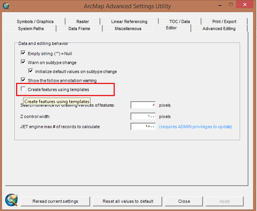
Task: Click 'pixels' unit next to Z control width
Action: click(x=165, y=116)
